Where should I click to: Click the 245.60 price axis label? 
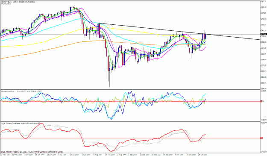(x=264, y=19)
